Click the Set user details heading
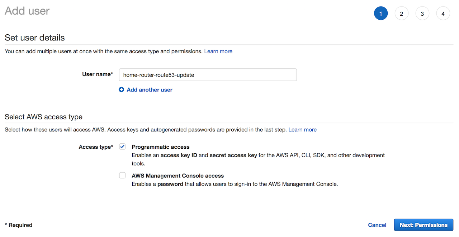 coord(35,38)
